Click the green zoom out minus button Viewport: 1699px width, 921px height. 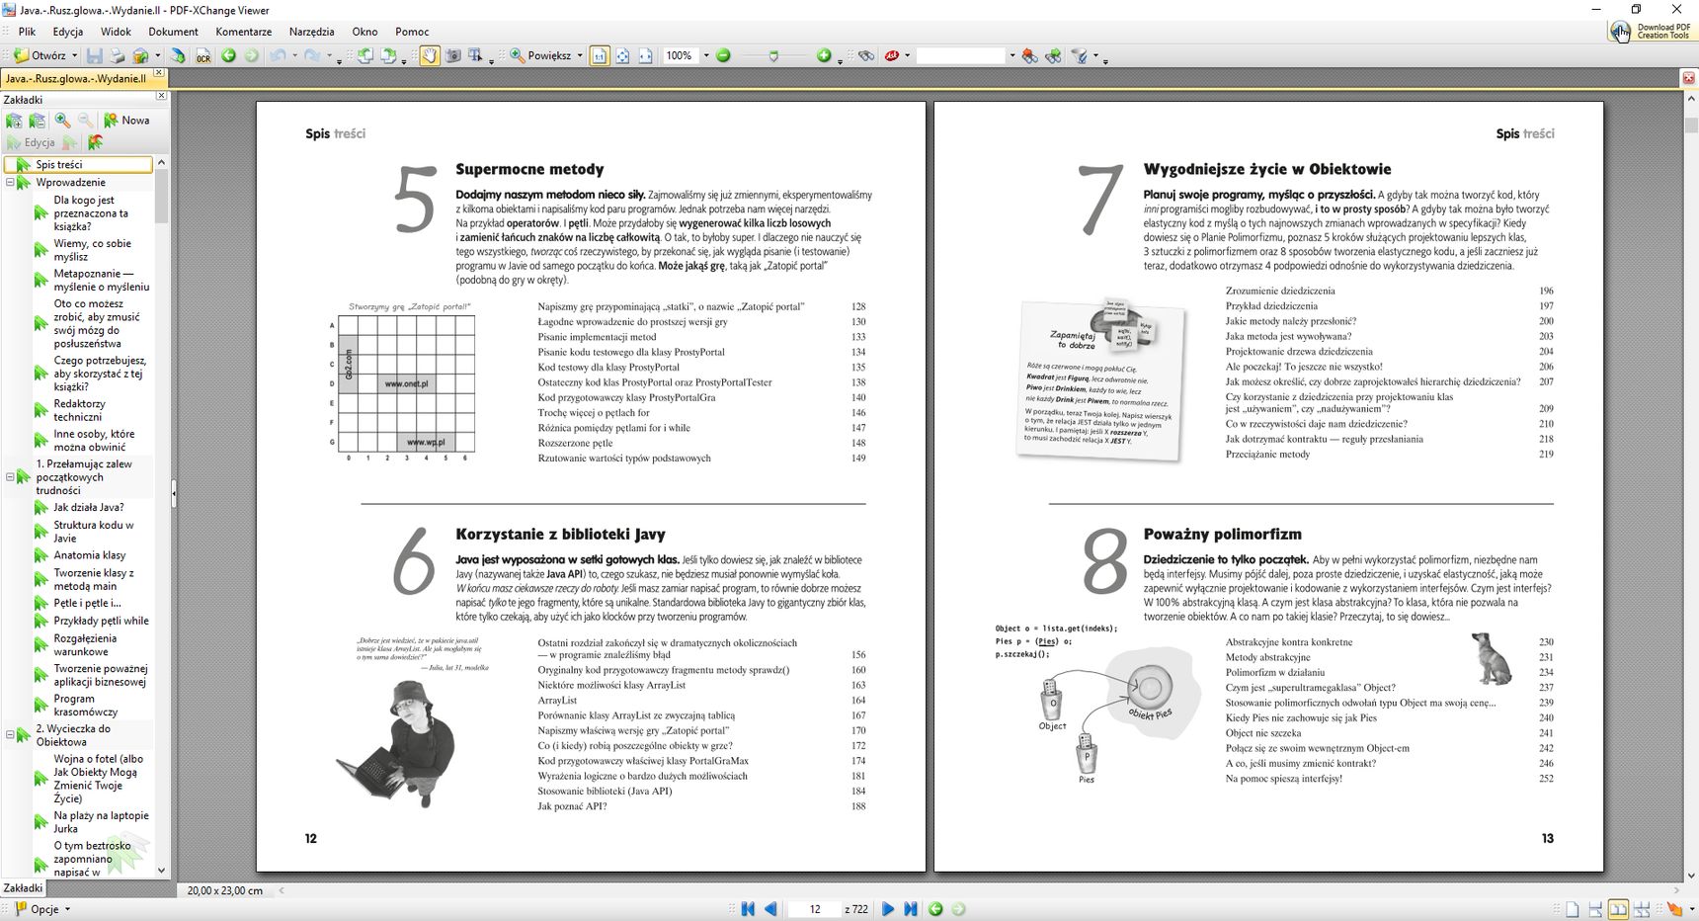click(723, 56)
